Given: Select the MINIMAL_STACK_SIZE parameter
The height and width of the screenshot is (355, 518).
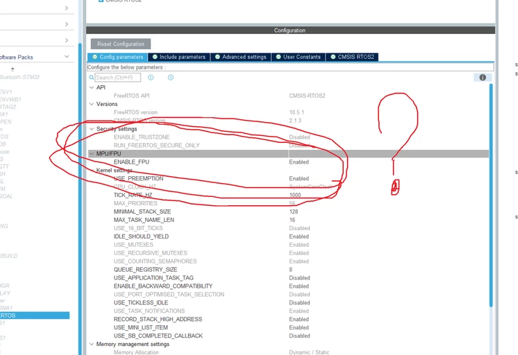Looking at the screenshot, I should (x=142, y=211).
